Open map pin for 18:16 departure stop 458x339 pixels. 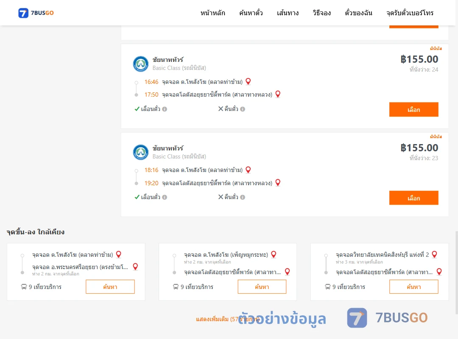click(248, 169)
